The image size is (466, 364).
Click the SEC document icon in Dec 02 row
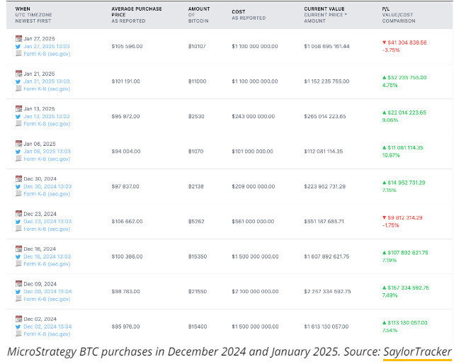18,334
